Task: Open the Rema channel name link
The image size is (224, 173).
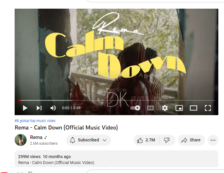Action: coord(36,137)
